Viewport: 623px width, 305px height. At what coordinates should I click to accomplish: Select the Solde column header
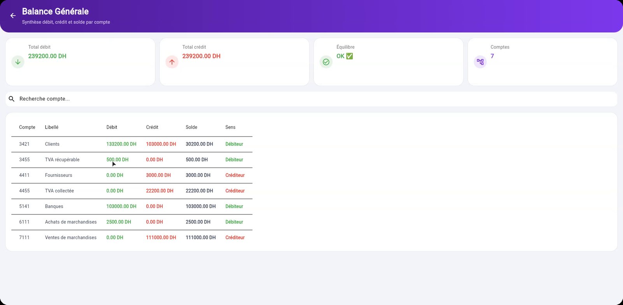pyautogui.click(x=192, y=127)
